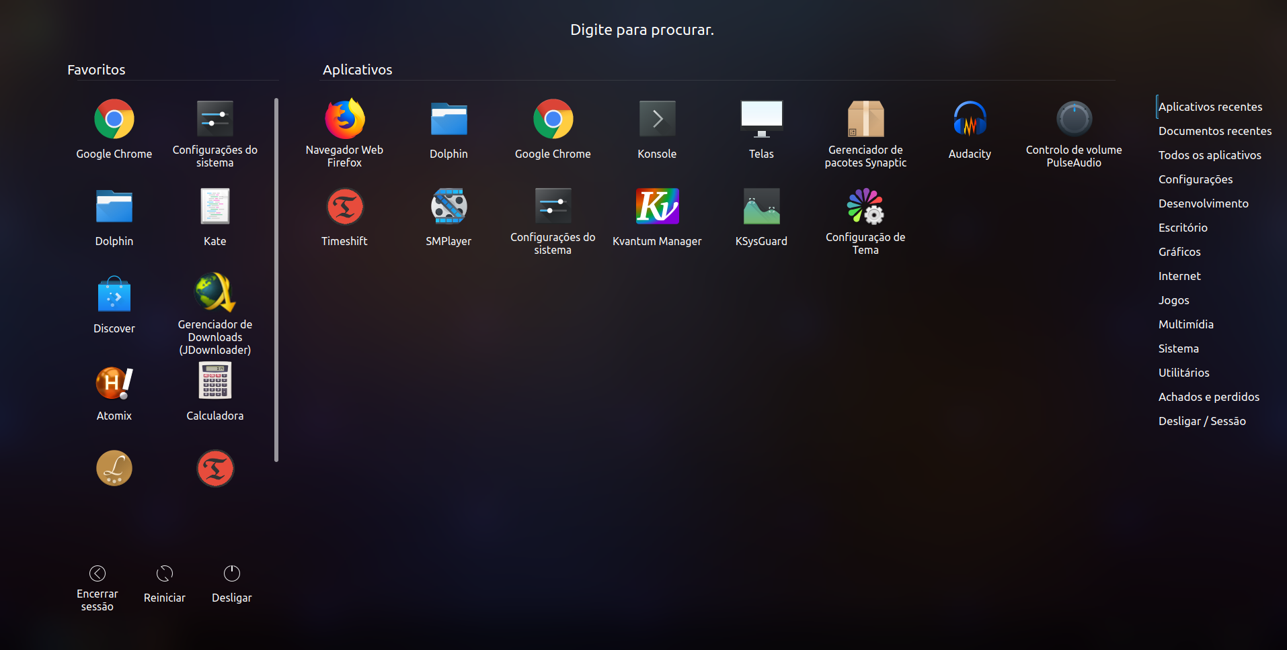Open Utilitários category
Viewport: 1287px width, 650px height.
(x=1184, y=373)
